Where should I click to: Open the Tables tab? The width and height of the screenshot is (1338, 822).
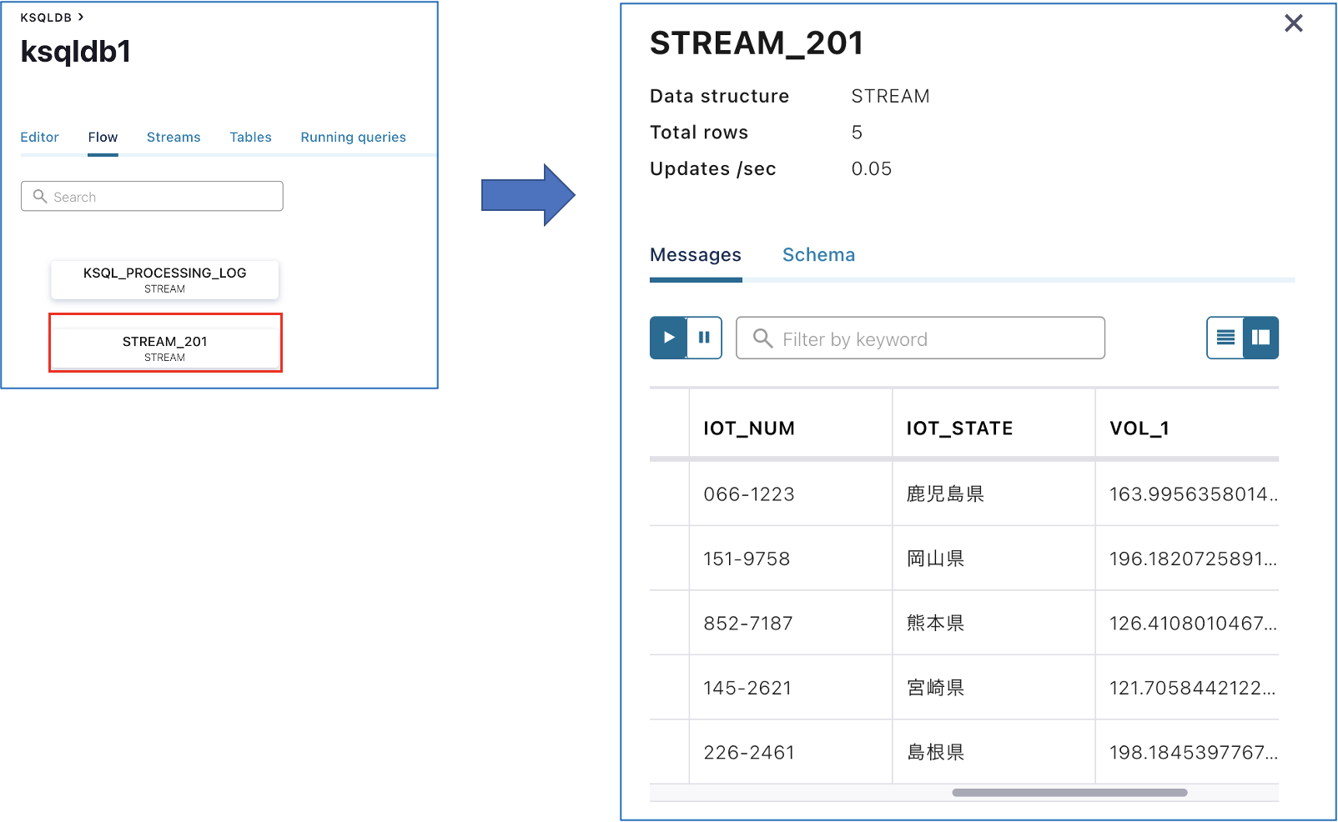point(250,137)
